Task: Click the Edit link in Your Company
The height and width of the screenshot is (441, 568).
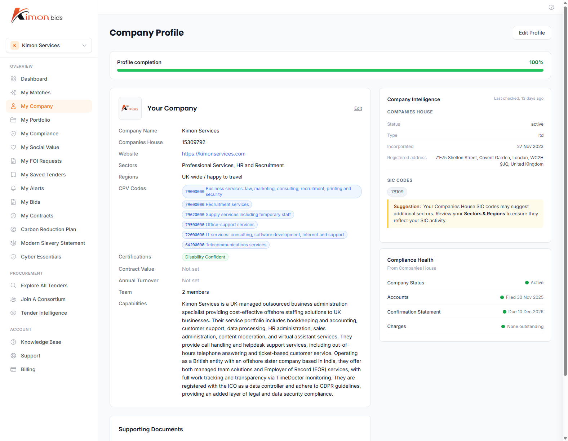Action: [358, 108]
